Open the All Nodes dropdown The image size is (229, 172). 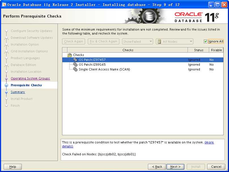click(x=175, y=42)
